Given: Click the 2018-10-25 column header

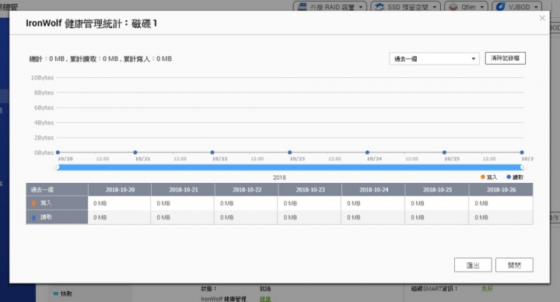Looking at the screenshot, I should [437, 190].
